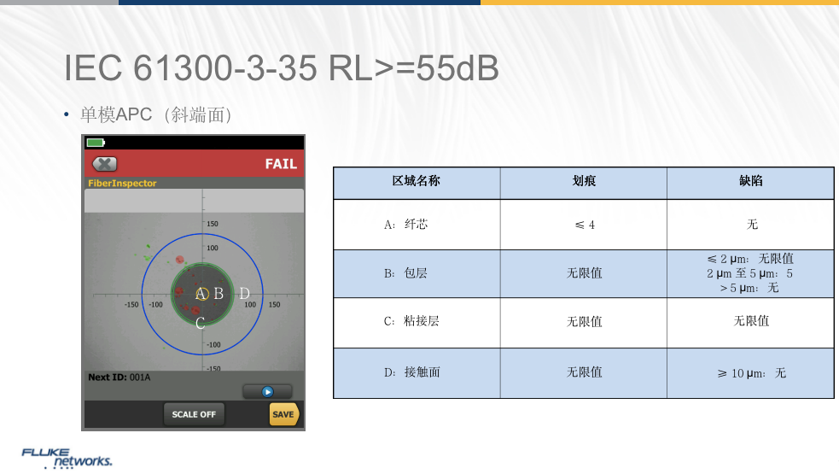Click the back X button in red header
The height and width of the screenshot is (474, 839).
point(104,164)
